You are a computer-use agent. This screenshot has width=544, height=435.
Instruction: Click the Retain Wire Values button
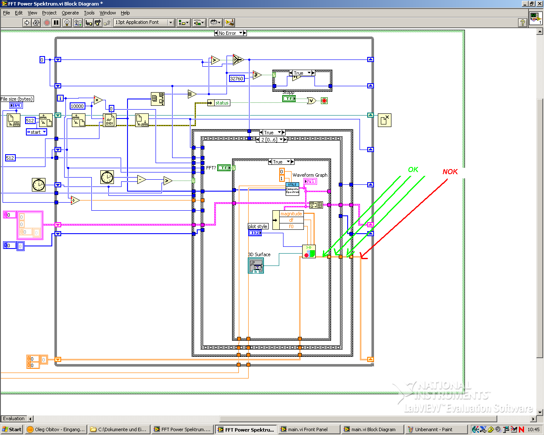78,23
